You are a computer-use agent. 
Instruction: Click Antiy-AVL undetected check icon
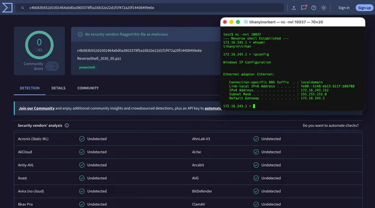click(82, 165)
